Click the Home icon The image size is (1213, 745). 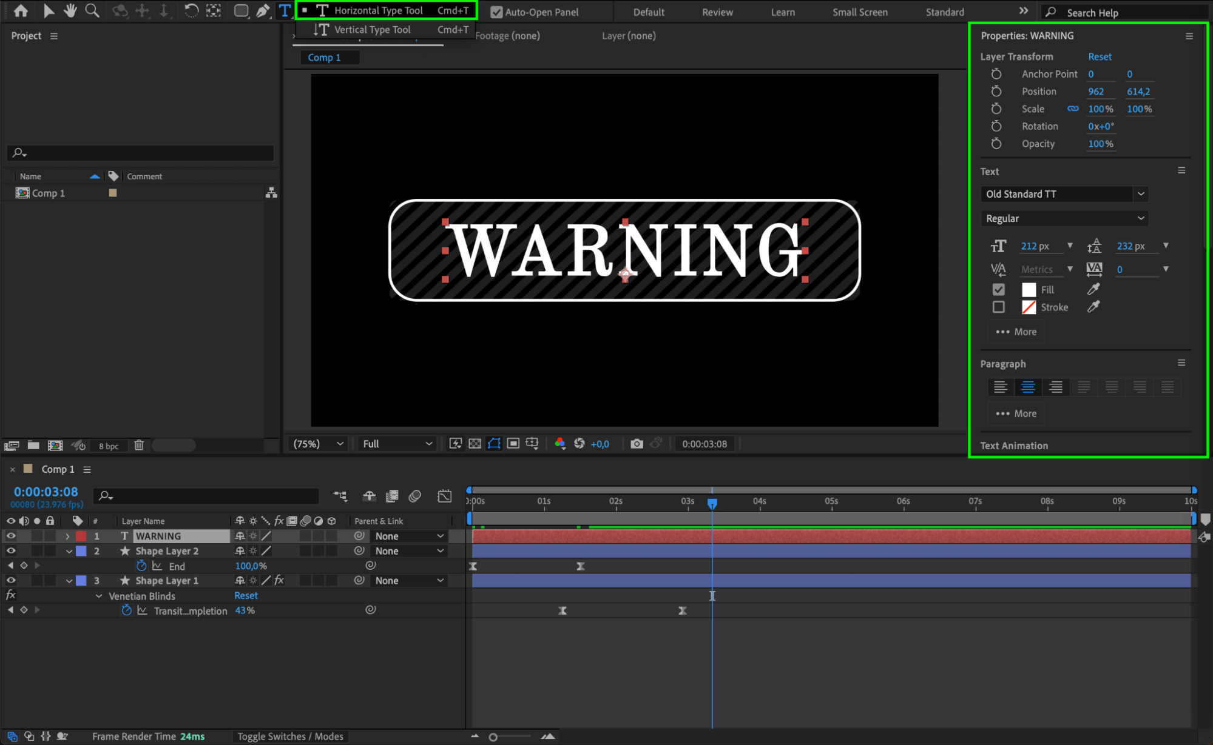click(x=21, y=11)
